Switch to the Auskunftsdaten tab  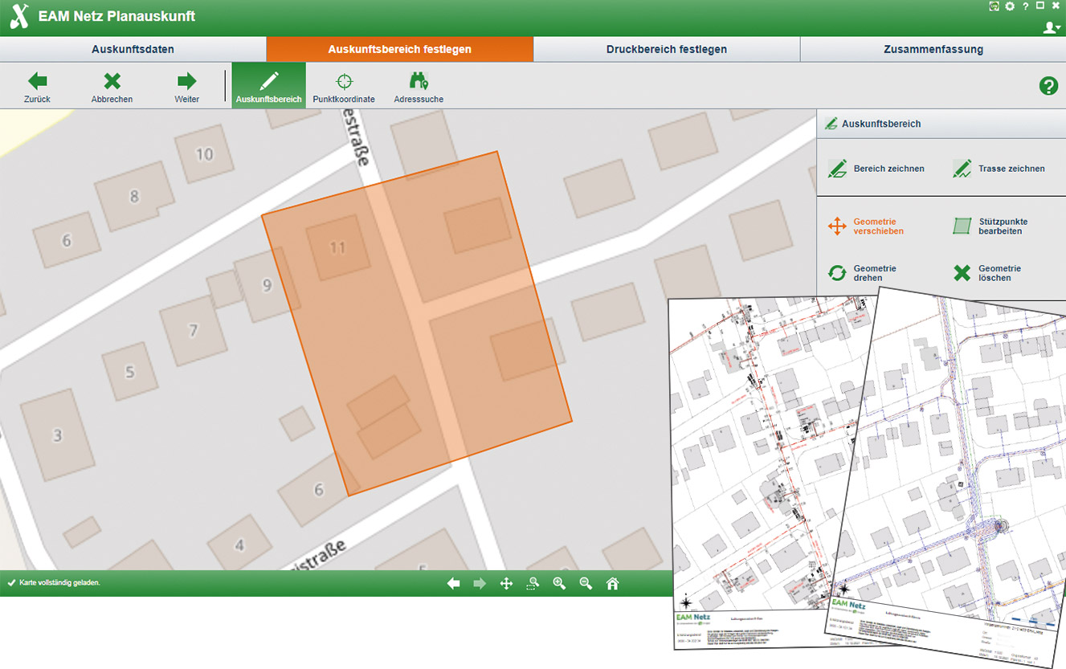[133, 49]
